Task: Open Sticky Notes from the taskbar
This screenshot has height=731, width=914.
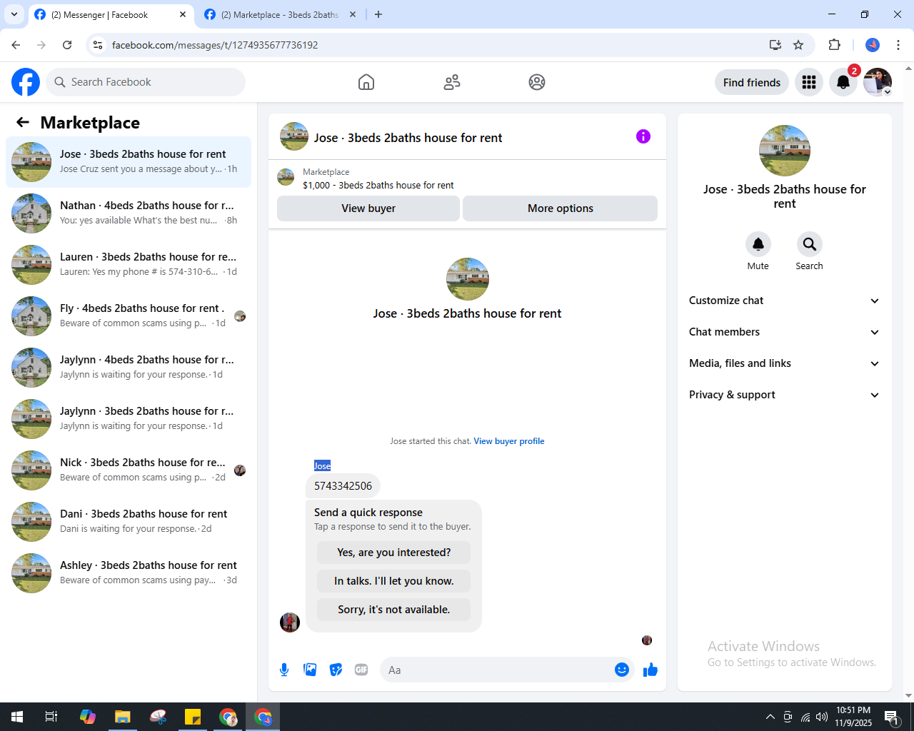Action: click(x=193, y=717)
